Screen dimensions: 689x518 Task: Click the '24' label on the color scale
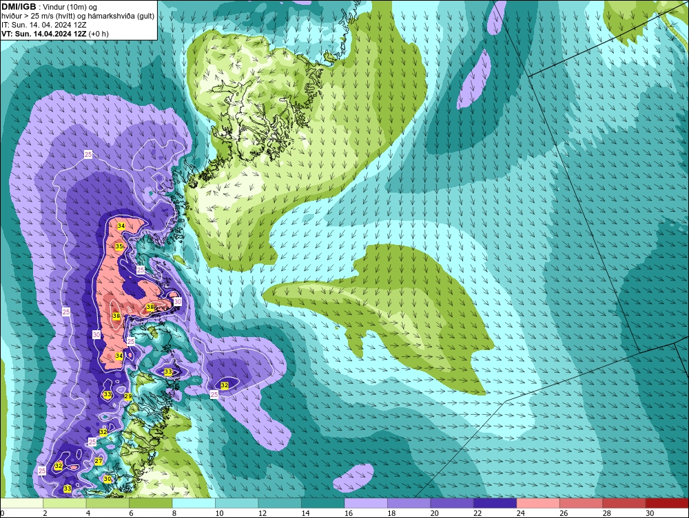pyautogui.click(x=521, y=513)
